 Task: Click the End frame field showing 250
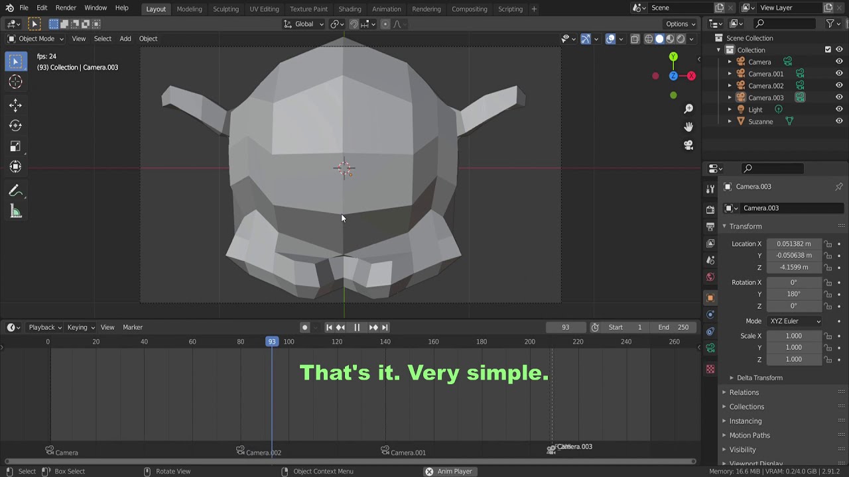(x=673, y=327)
